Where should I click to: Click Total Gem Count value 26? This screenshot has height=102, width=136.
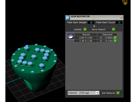[x=119, y=23]
